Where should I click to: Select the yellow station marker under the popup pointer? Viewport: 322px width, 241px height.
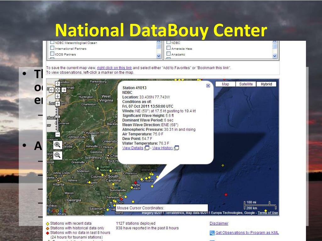(x=152, y=186)
